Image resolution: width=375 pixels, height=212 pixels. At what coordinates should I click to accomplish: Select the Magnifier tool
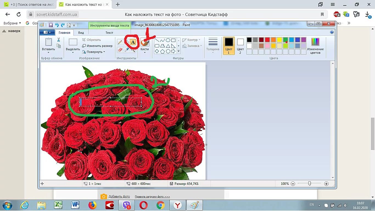pos(133,50)
